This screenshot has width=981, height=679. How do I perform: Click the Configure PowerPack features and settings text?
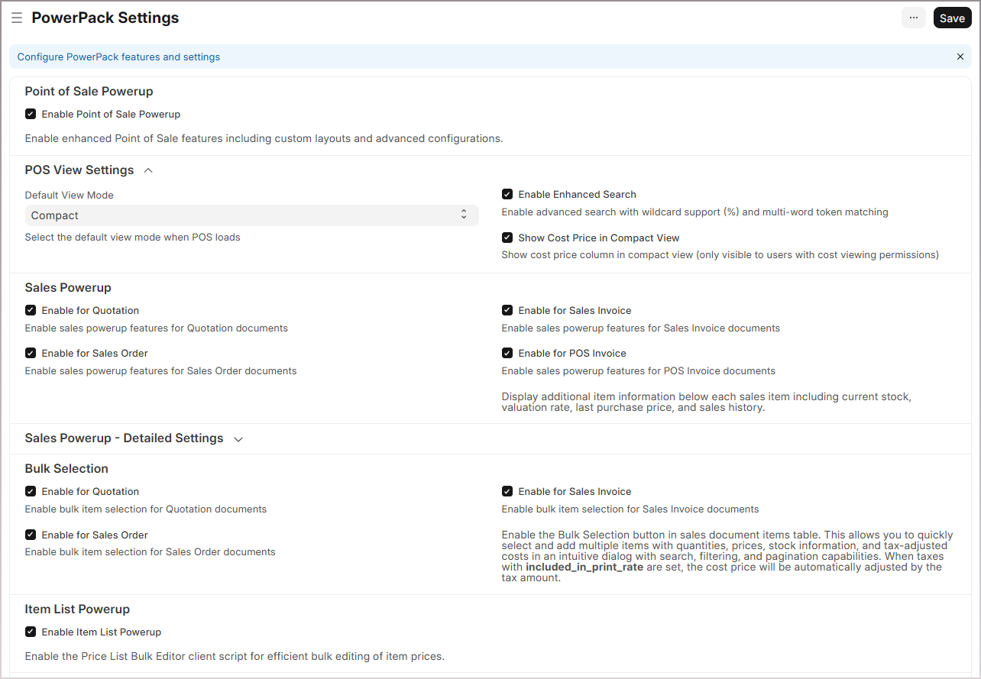(118, 57)
